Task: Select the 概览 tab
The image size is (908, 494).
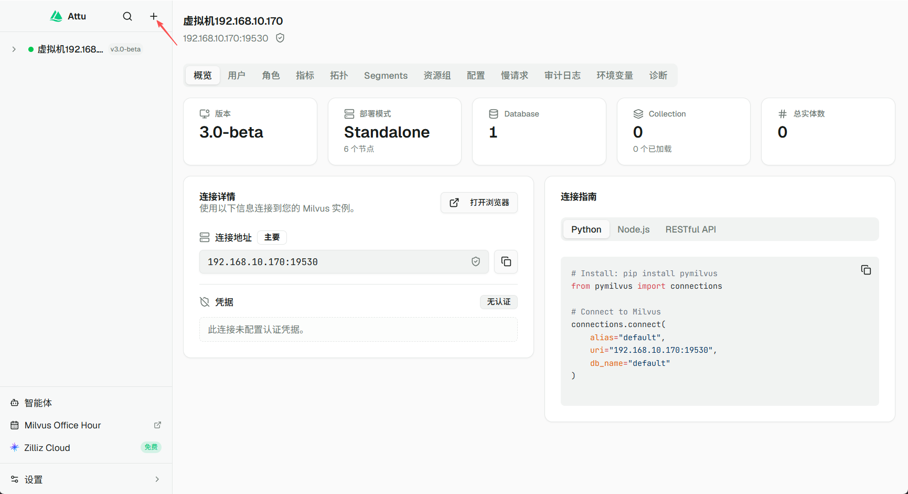Action: pos(202,76)
